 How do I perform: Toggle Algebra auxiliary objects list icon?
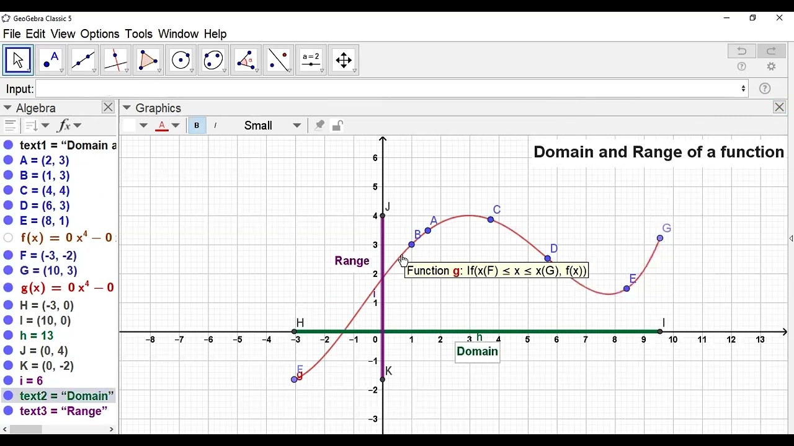point(10,126)
